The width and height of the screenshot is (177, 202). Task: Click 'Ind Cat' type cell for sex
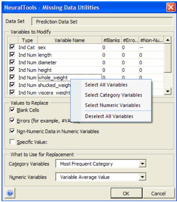(x=27, y=47)
